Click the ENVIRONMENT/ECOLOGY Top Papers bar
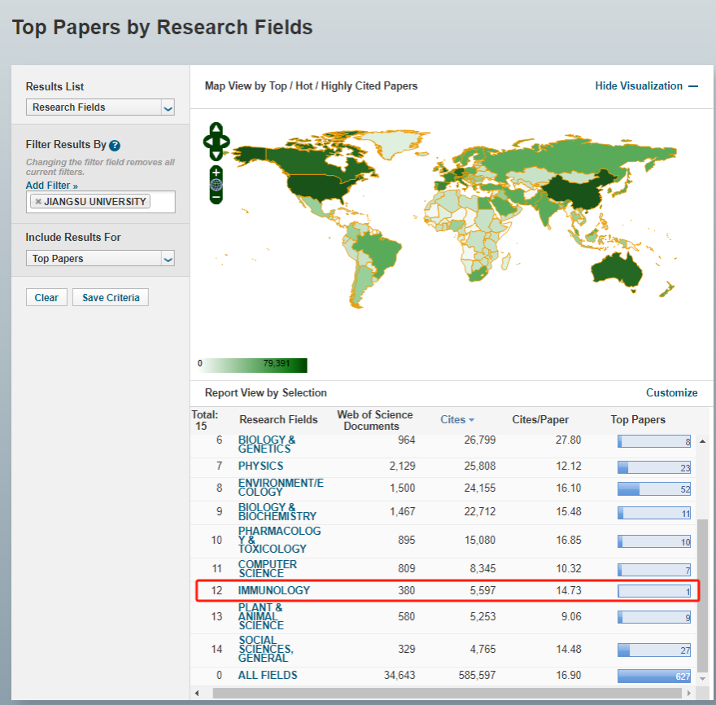Image resolution: width=716 pixels, height=705 pixels. click(x=653, y=489)
